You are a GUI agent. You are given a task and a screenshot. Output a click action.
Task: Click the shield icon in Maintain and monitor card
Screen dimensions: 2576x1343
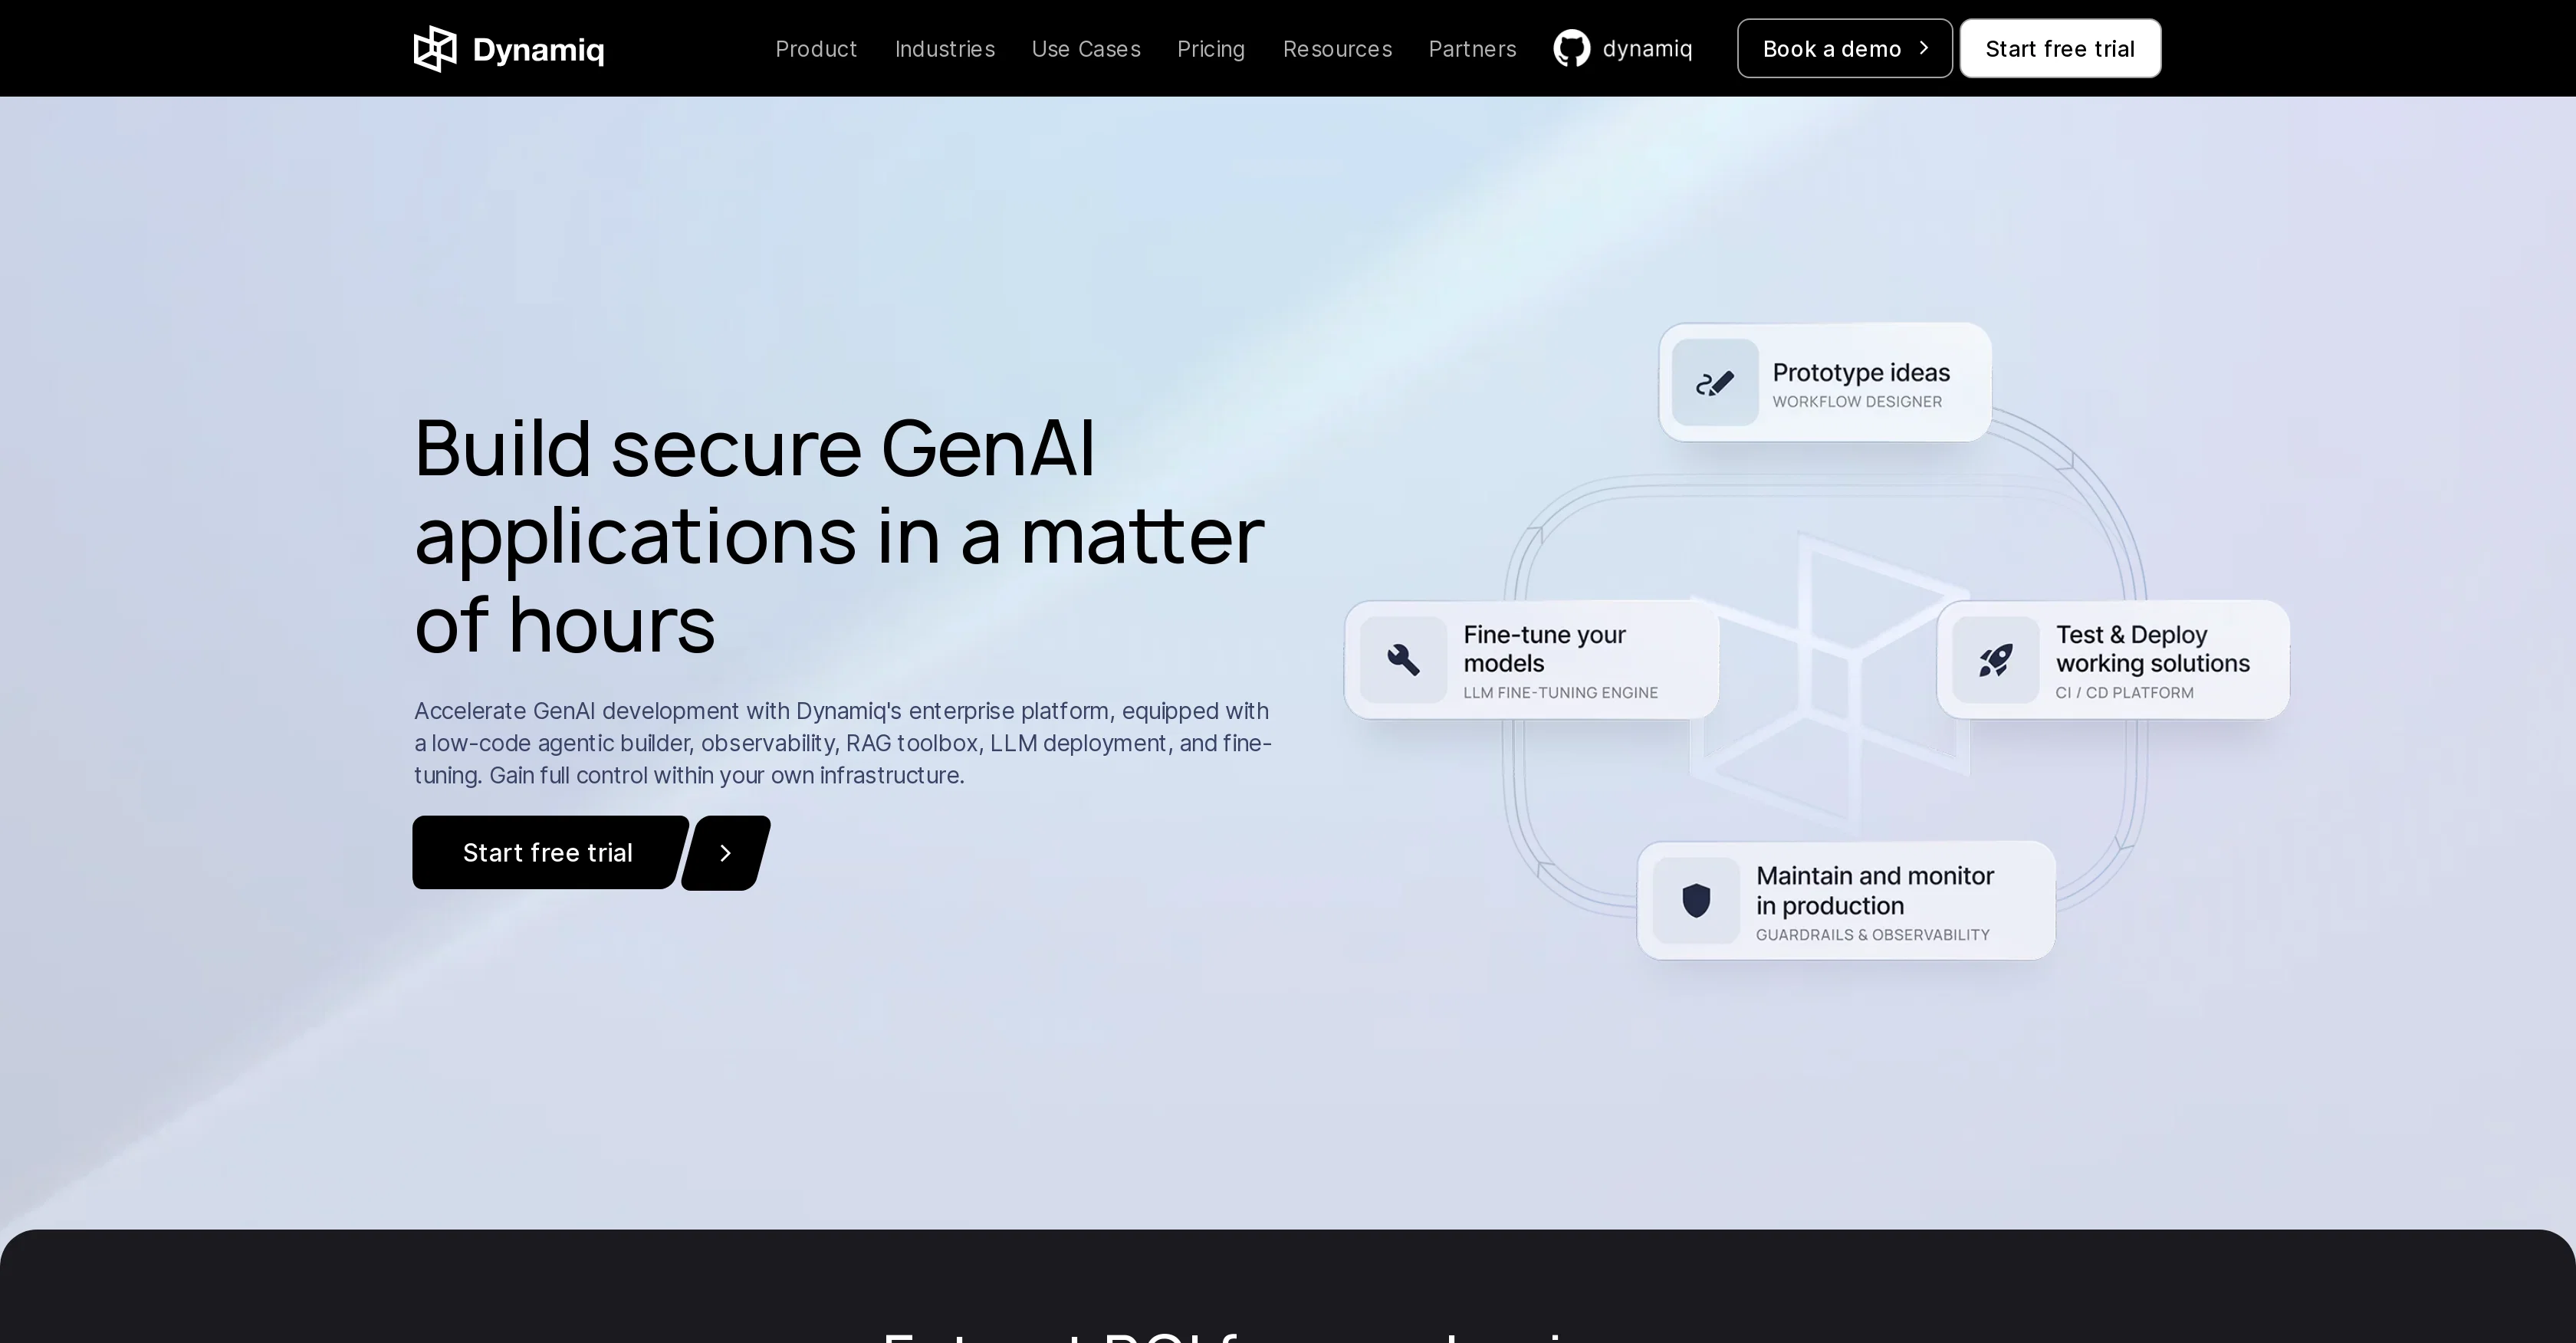1696,900
